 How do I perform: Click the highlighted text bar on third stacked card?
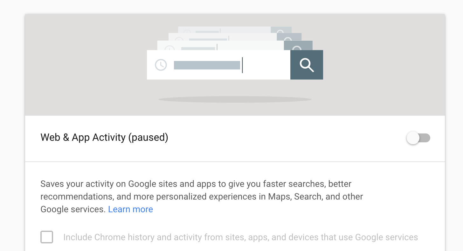pos(208,40)
